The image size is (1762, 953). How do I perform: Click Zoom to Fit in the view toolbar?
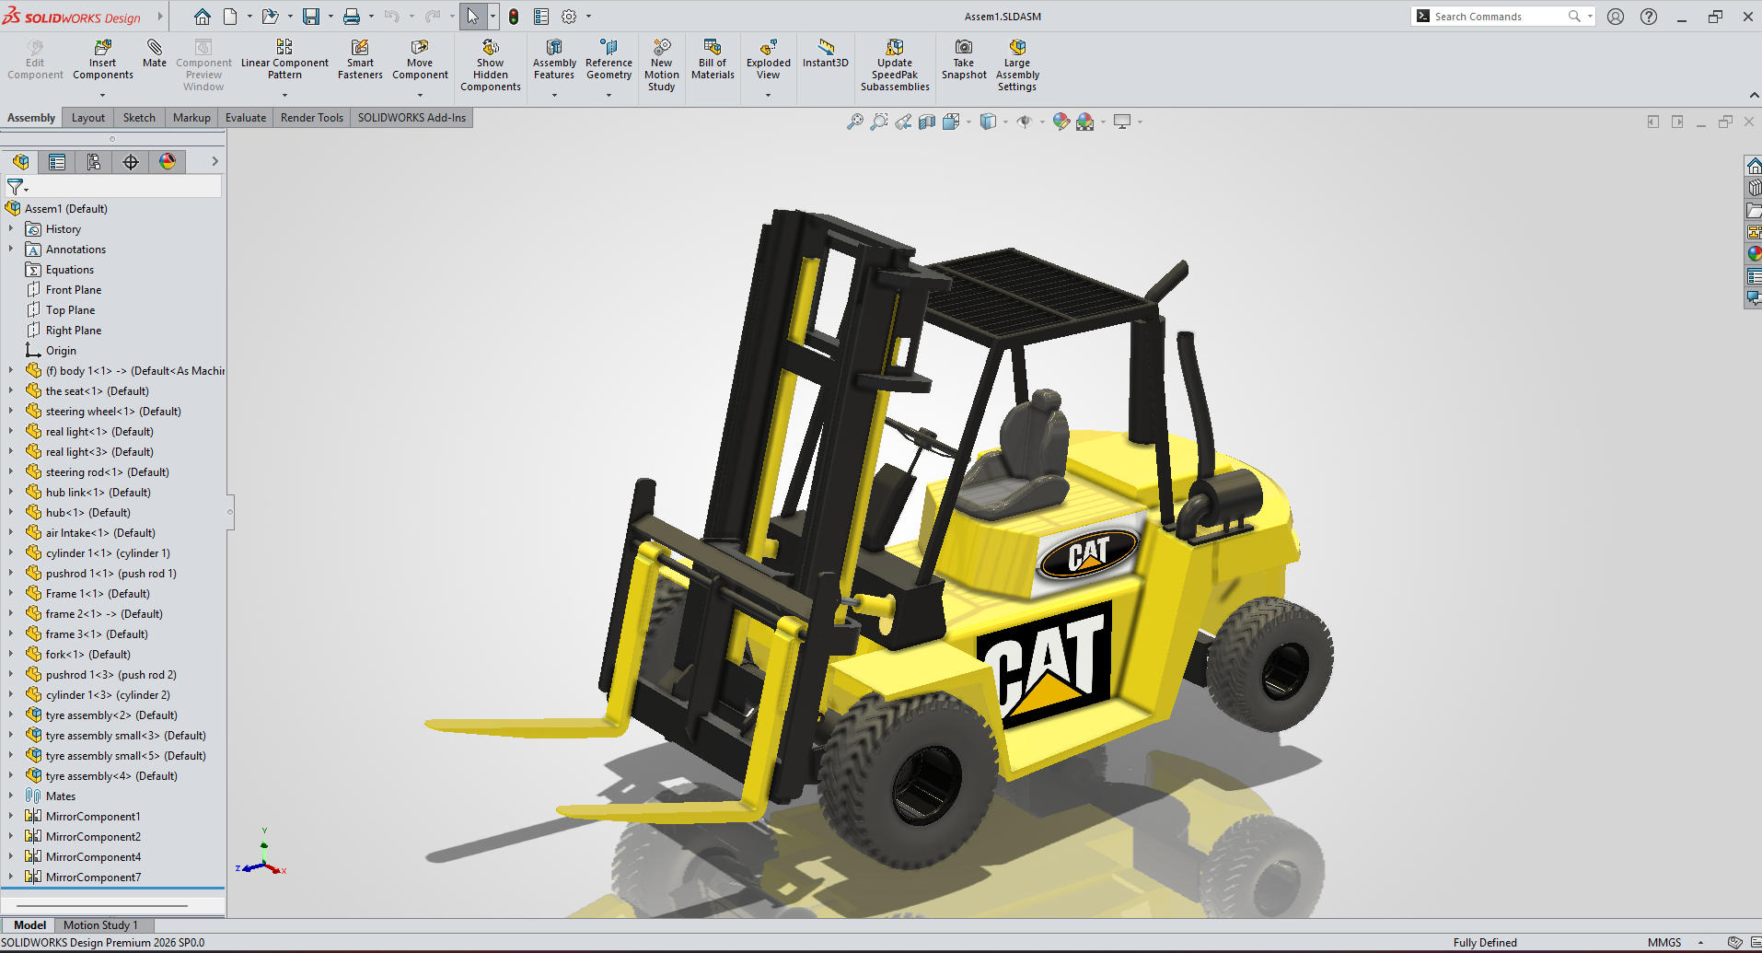coord(855,122)
